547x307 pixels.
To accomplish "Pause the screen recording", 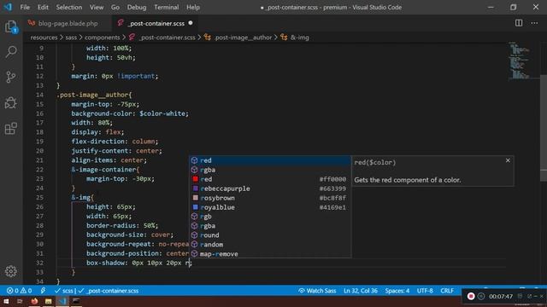I will click(481, 296).
